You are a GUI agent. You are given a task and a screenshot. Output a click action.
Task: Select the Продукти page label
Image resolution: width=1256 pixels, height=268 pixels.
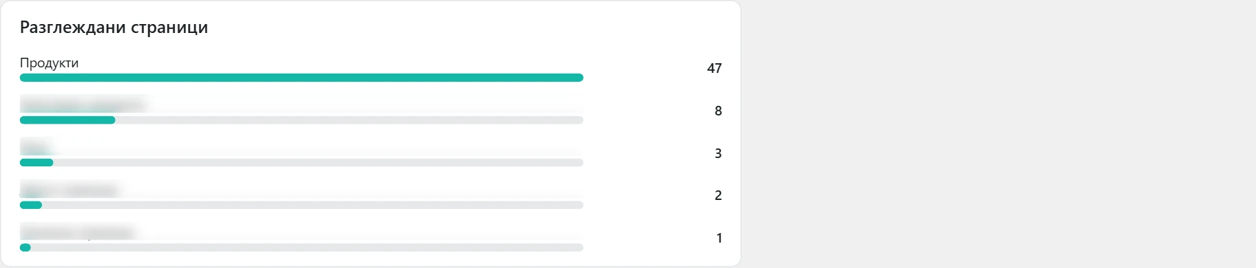49,63
